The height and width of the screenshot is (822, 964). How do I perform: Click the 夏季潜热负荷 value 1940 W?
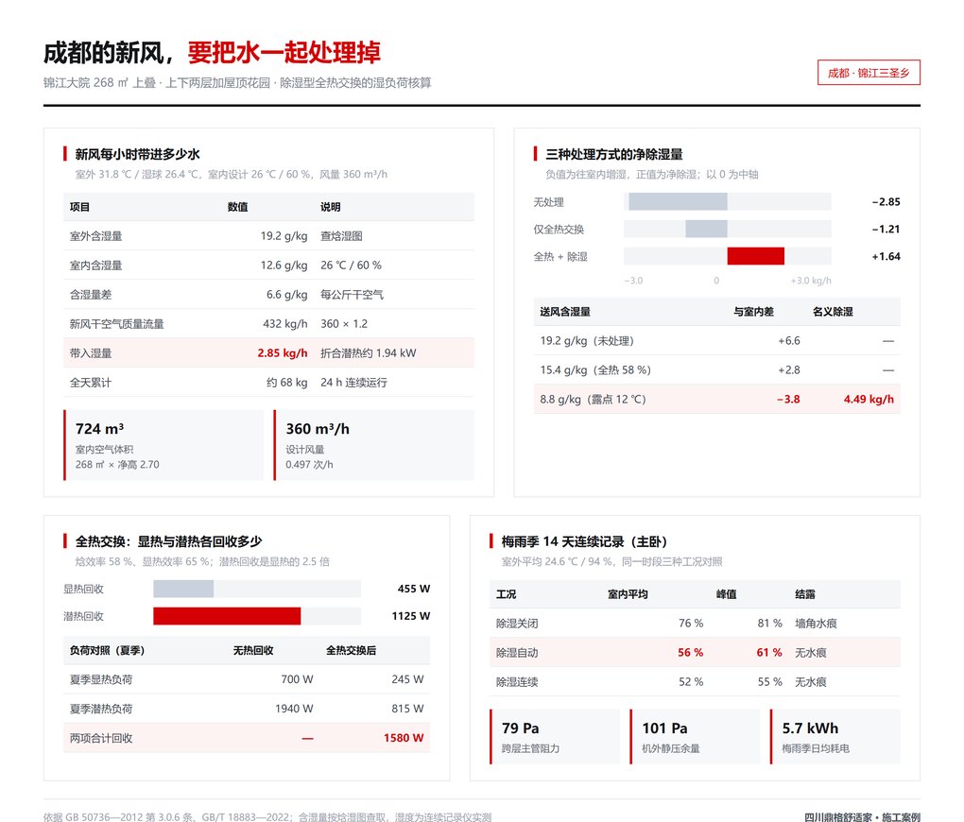point(294,709)
